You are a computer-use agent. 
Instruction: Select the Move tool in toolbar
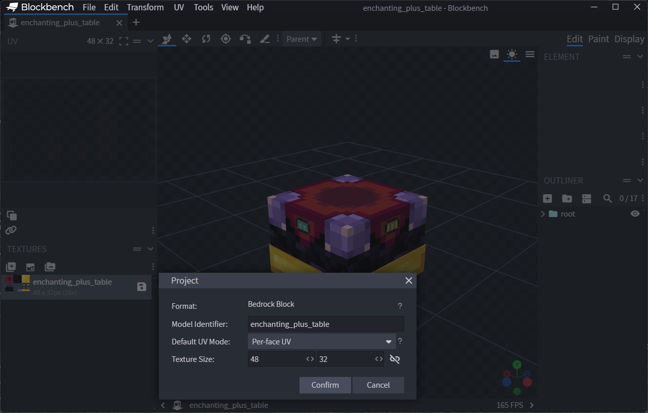coord(187,39)
